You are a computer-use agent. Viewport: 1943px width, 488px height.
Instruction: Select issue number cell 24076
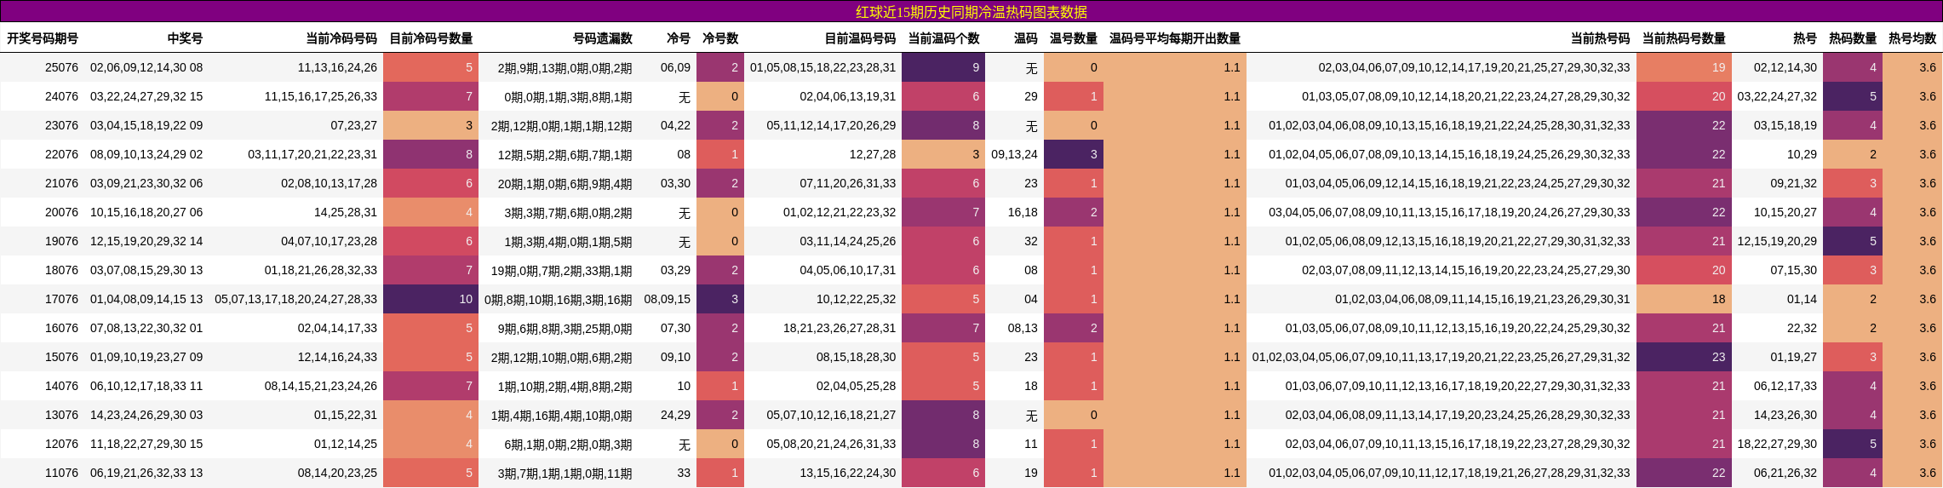coord(61,96)
